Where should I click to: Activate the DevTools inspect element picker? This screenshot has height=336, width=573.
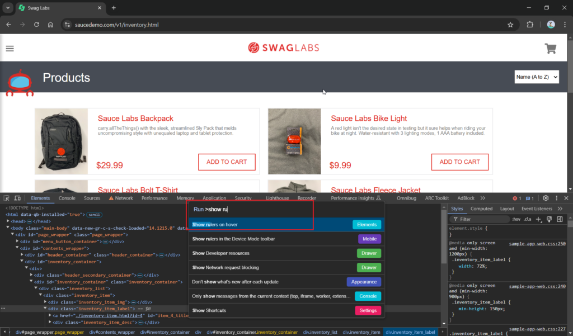7,198
